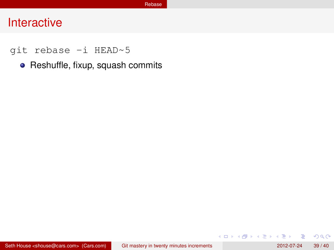
Task: Click the presentation outline icon
Action: coord(303,237)
